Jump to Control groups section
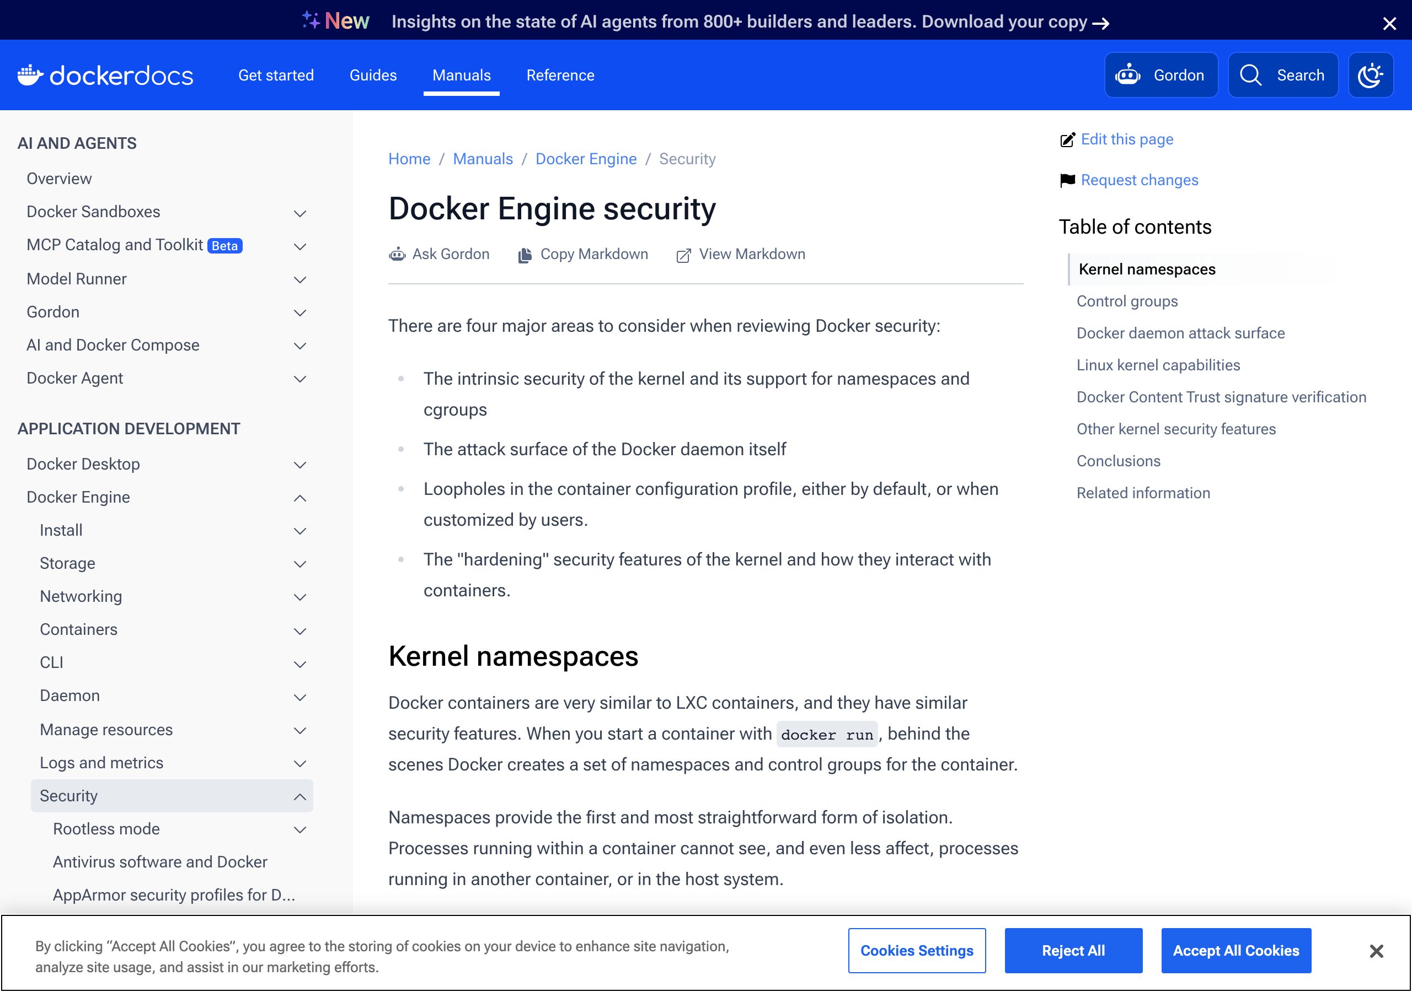This screenshot has width=1412, height=992. (x=1127, y=301)
